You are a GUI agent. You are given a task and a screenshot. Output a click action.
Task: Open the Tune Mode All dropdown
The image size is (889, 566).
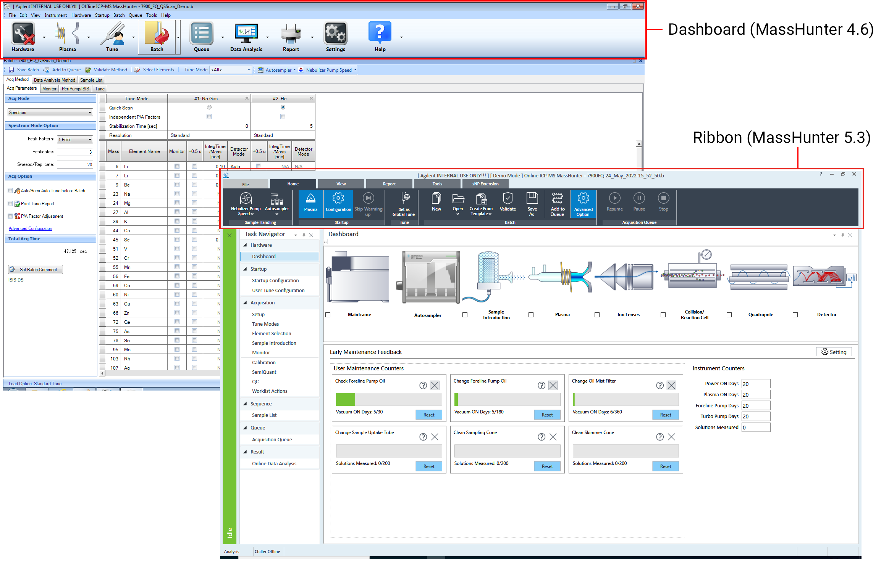(231, 70)
